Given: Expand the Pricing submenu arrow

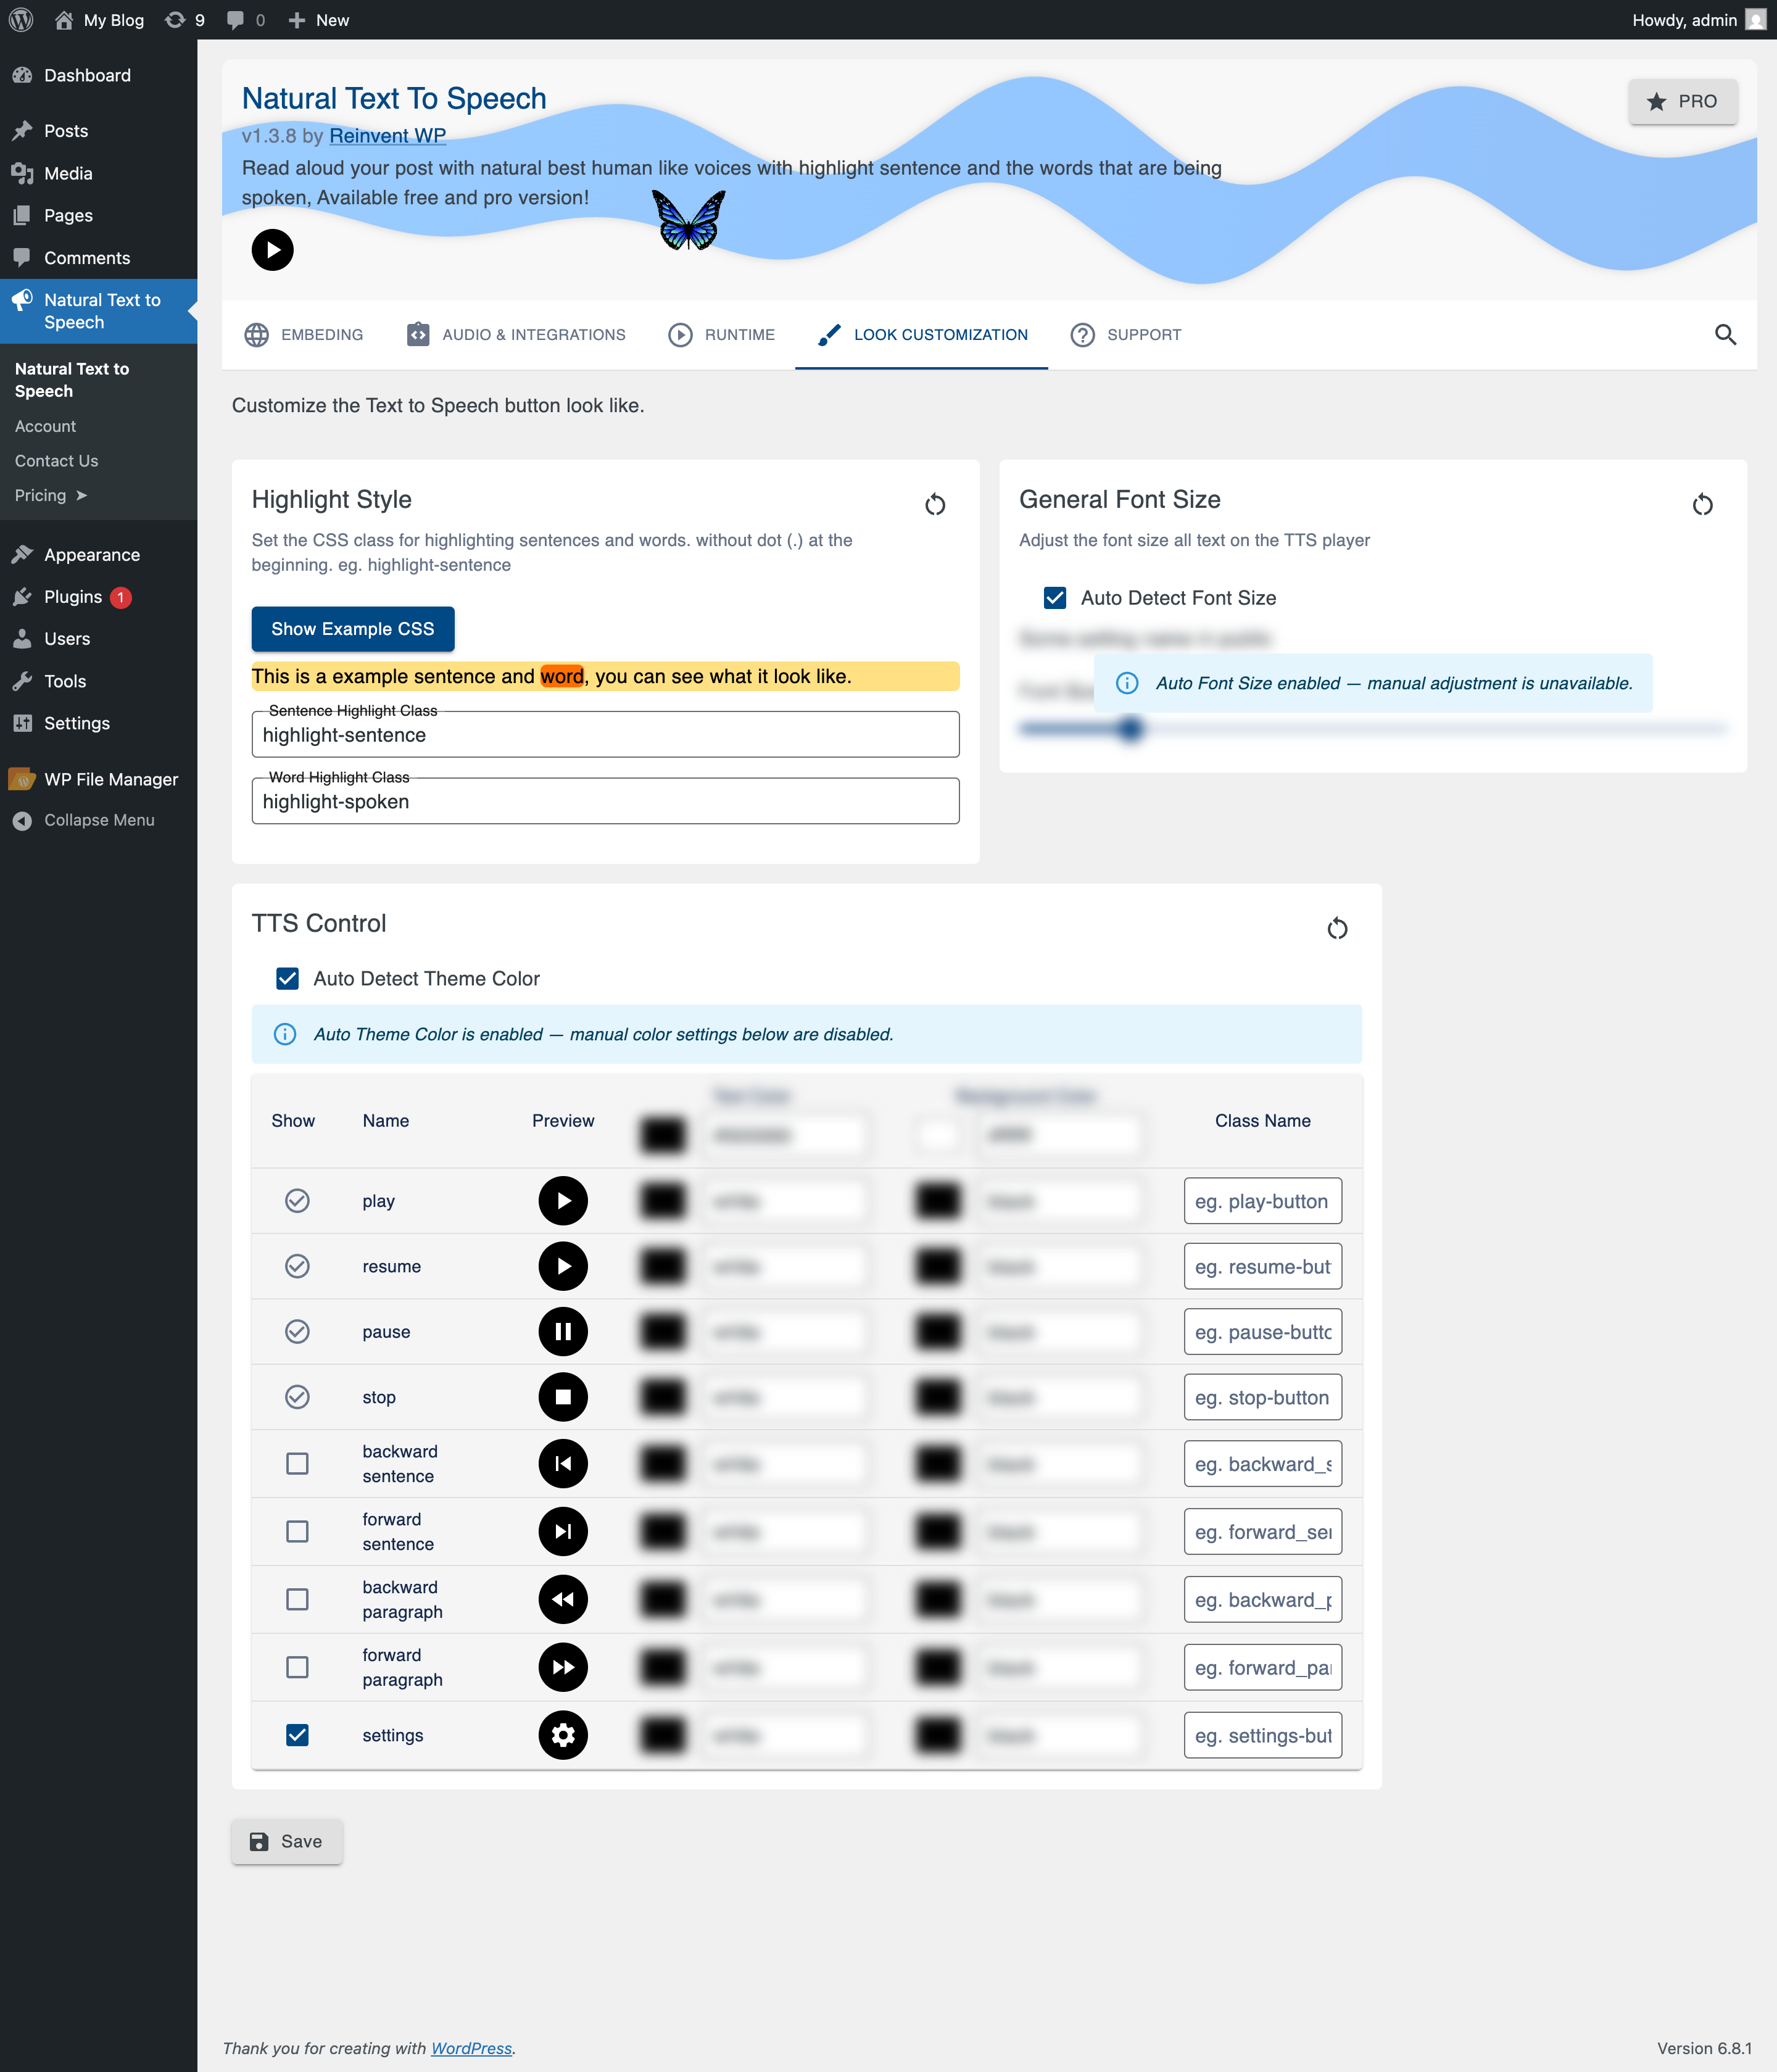Looking at the screenshot, I should tap(82, 496).
